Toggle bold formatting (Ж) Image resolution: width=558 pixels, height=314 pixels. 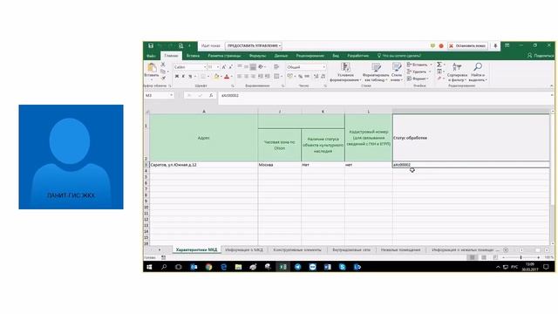177,76
